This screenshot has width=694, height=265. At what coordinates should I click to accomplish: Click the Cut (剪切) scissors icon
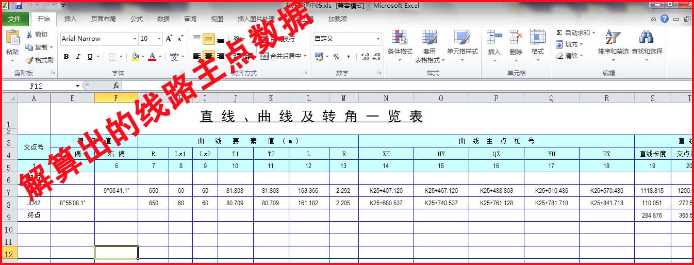(29, 35)
